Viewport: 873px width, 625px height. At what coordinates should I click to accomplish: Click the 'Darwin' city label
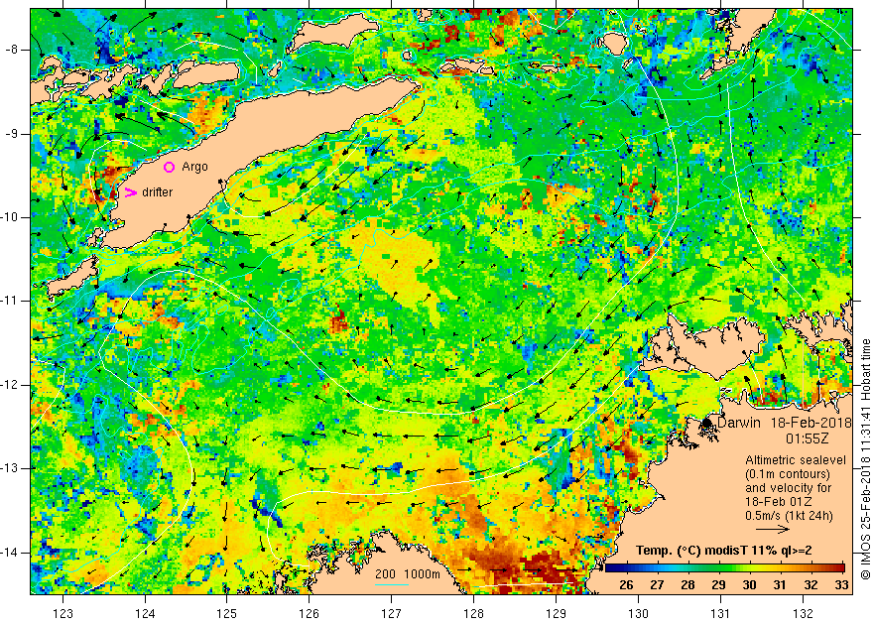click(739, 423)
